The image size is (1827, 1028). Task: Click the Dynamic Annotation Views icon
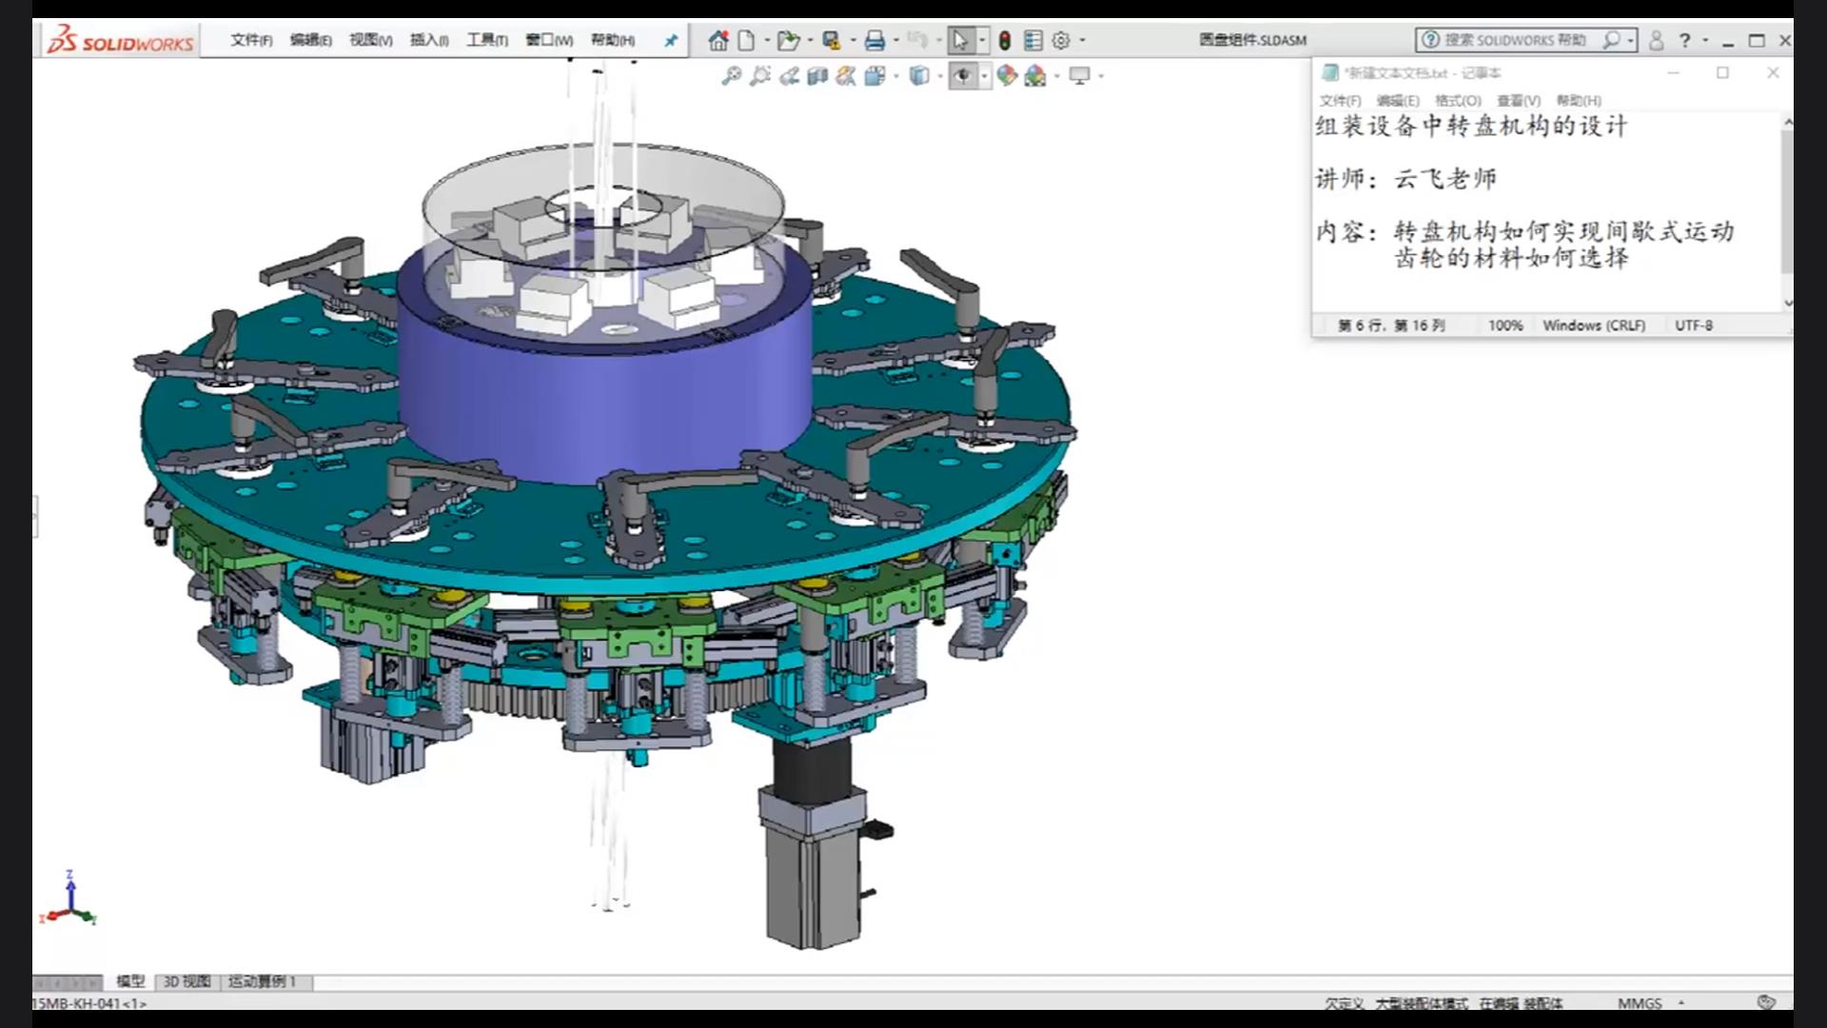(846, 76)
